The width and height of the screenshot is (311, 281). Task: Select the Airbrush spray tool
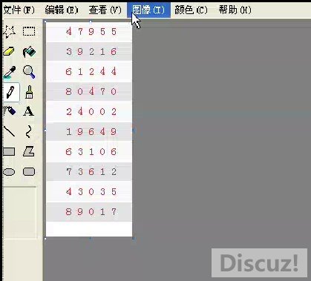[10, 111]
